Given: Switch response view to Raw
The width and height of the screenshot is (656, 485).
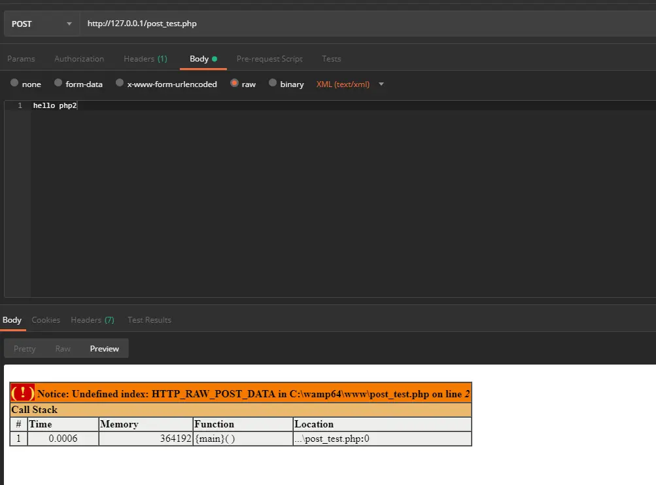Looking at the screenshot, I should [63, 348].
